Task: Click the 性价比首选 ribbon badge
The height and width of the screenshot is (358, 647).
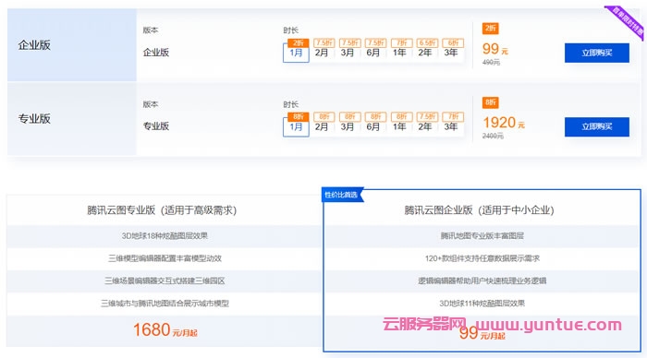Action: pyautogui.click(x=342, y=195)
